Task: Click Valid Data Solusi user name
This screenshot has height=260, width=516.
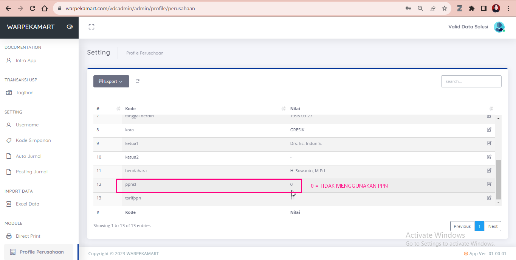Action: 468,27
